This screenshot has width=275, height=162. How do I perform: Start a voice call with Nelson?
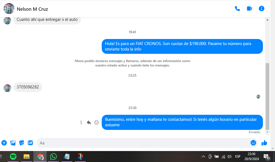(237, 9)
